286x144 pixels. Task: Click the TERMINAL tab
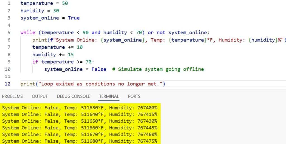click(109, 96)
